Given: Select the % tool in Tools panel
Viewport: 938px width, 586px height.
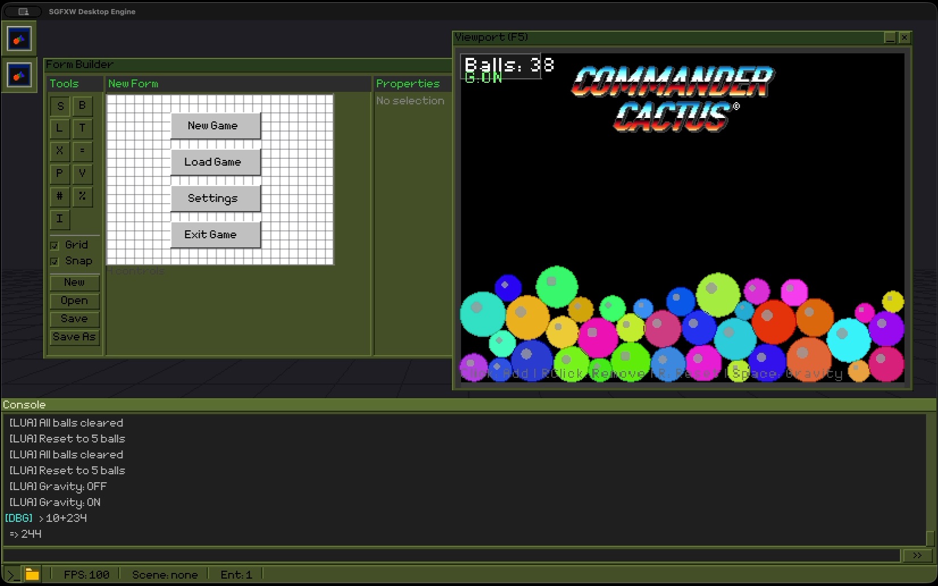Looking at the screenshot, I should (82, 197).
